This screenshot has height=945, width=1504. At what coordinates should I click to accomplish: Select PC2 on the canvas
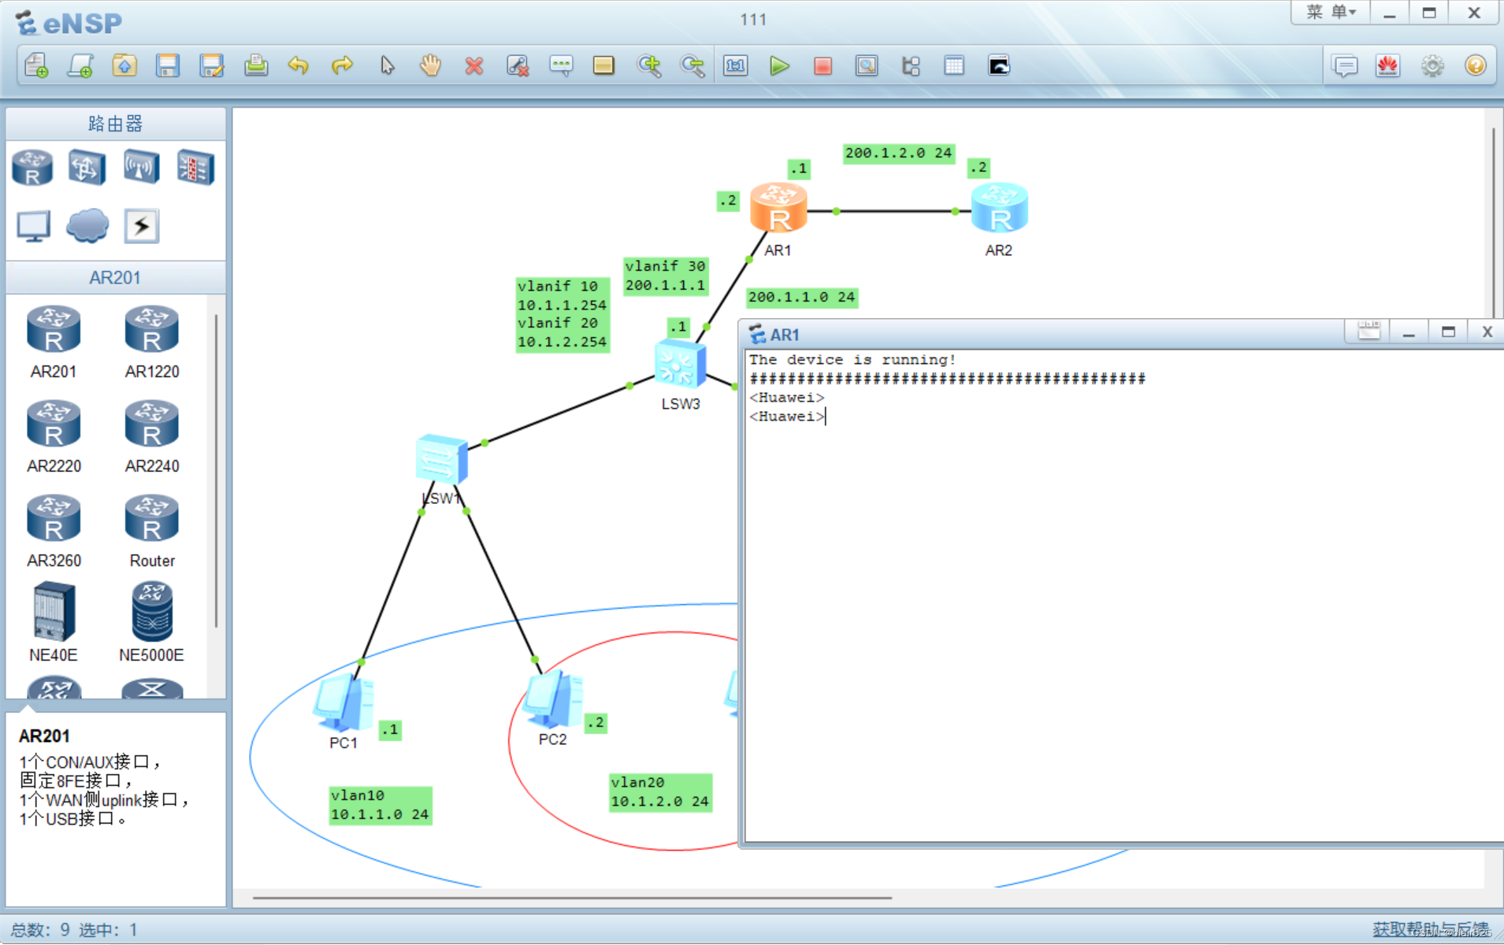(x=553, y=699)
